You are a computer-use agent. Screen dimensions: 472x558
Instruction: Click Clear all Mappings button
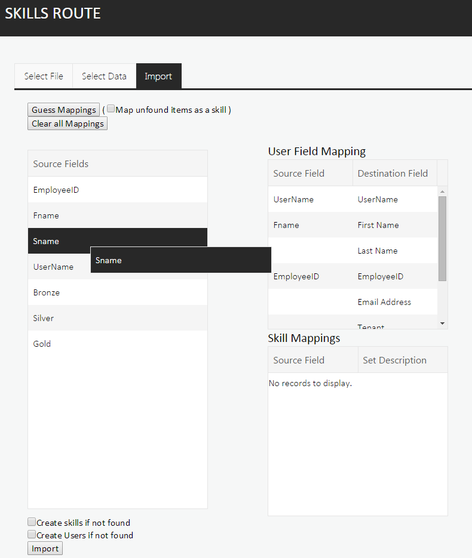click(x=68, y=124)
